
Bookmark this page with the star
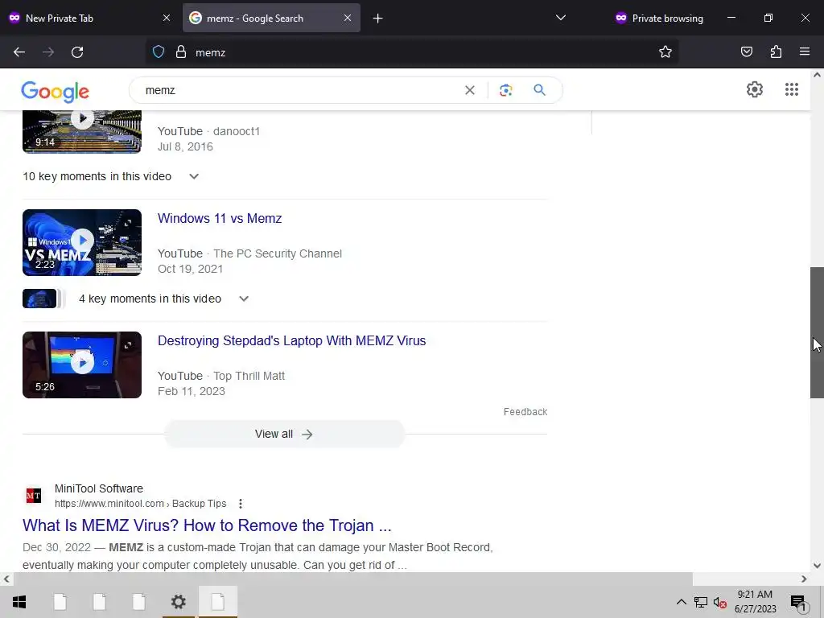(665, 52)
